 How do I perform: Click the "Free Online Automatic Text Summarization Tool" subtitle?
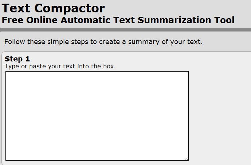point(118,20)
